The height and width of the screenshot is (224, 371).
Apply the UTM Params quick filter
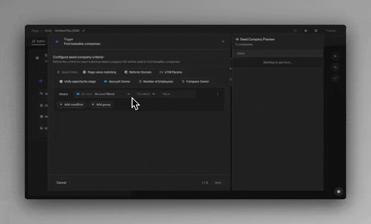coord(171,72)
